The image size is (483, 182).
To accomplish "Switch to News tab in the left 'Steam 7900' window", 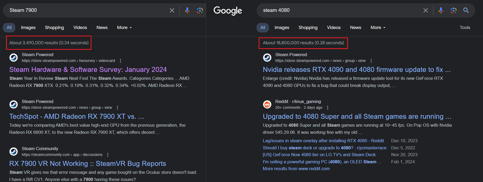I will pos(102,28).
